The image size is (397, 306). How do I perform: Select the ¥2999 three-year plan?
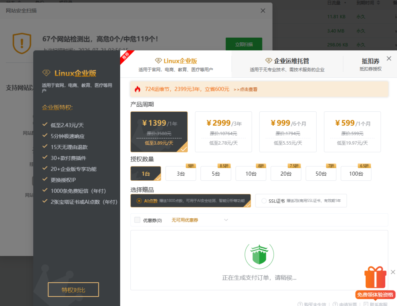point(223,132)
